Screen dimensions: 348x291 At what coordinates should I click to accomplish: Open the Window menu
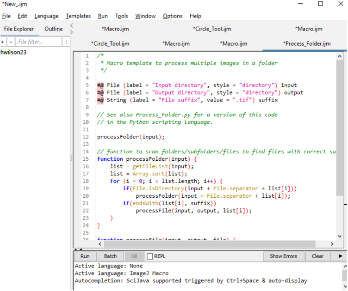[145, 16]
